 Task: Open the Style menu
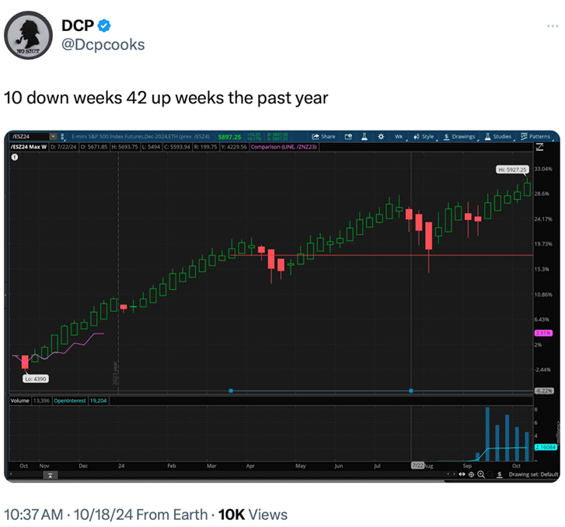[425, 136]
